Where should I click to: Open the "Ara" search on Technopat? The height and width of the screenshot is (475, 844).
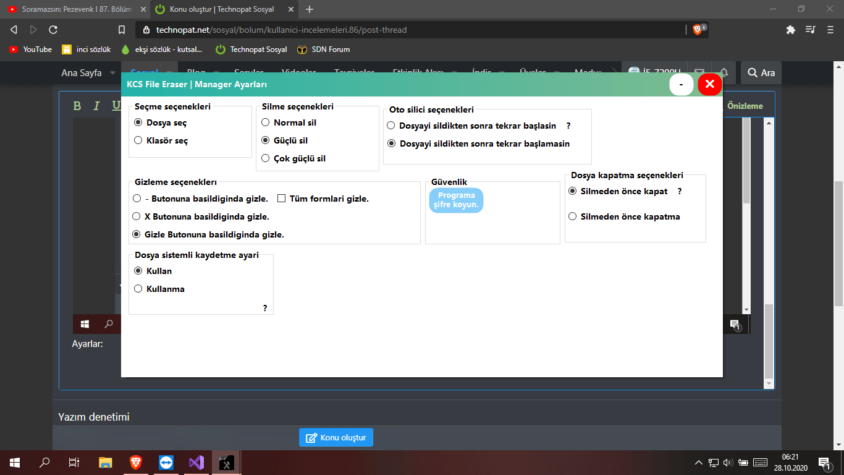[x=761, y=73]
